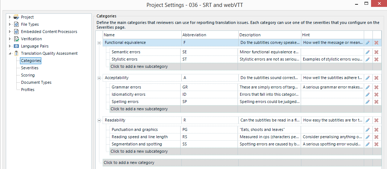Edit Segmentation and spotting subcategory

pos(368,144)
